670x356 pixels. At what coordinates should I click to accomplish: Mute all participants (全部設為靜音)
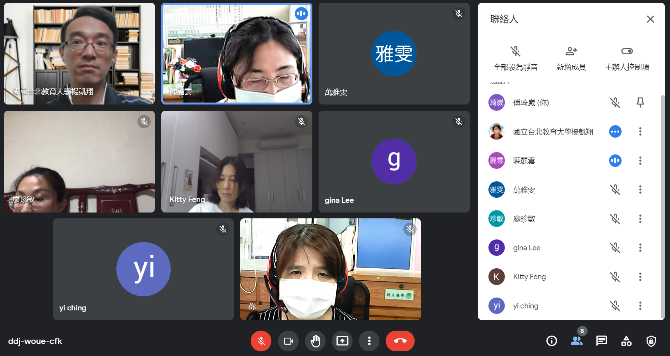coord(515,58)
